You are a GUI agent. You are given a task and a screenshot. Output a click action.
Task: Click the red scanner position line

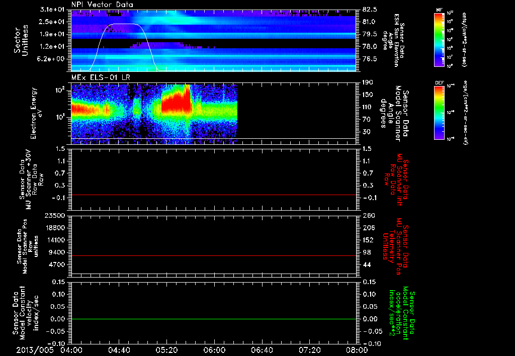click(x=213, y=255)
